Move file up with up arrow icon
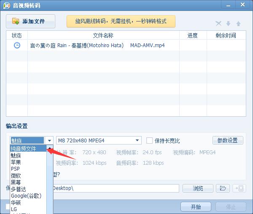 tap(239, 24)
